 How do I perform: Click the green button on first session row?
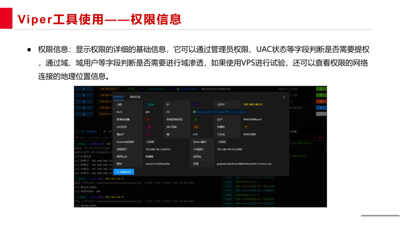[x=321, y=89]
